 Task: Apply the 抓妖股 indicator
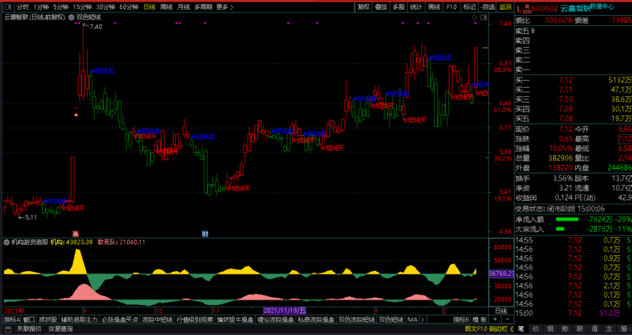point(48,320)
